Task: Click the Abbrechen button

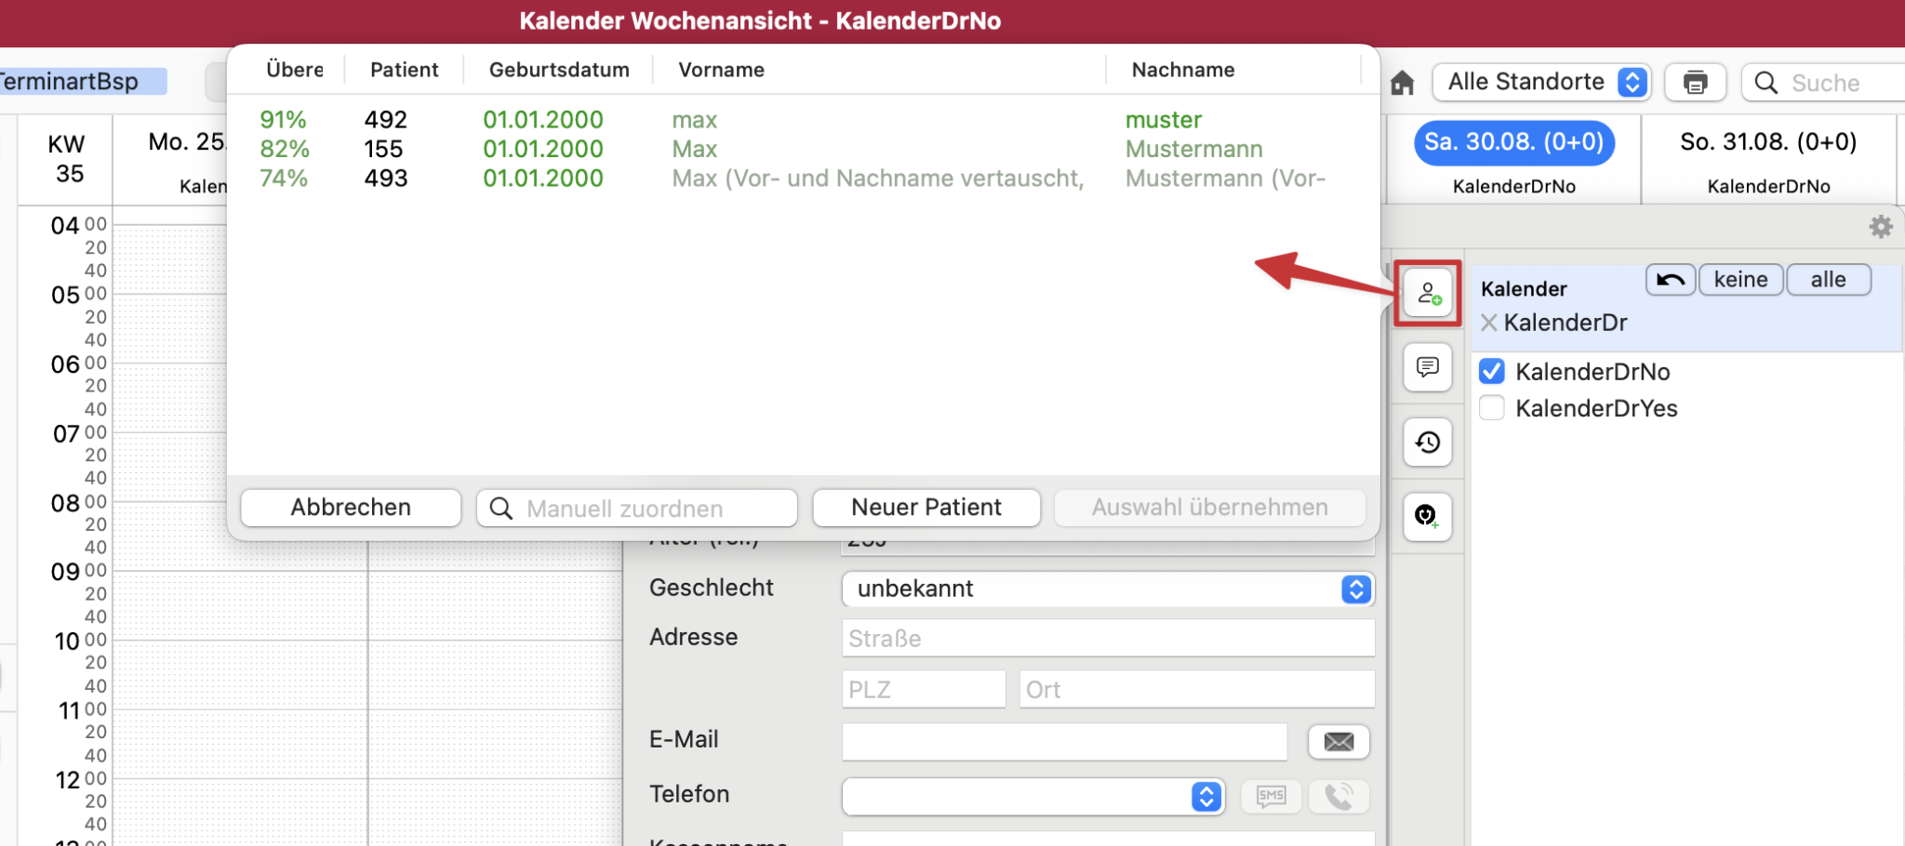Action: point(351,508)
